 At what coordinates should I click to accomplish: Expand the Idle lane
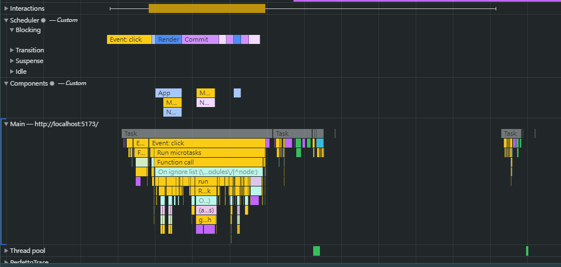12,72
